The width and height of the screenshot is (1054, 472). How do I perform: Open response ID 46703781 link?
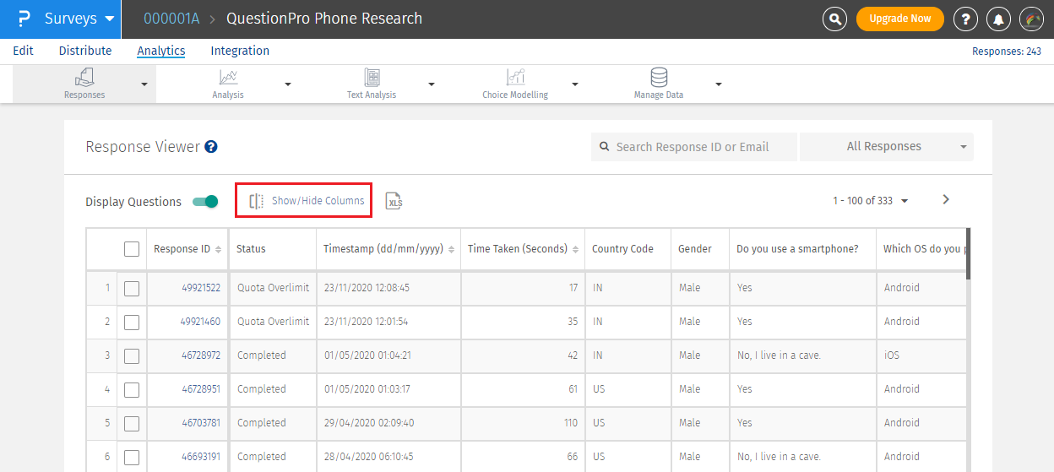201,423
